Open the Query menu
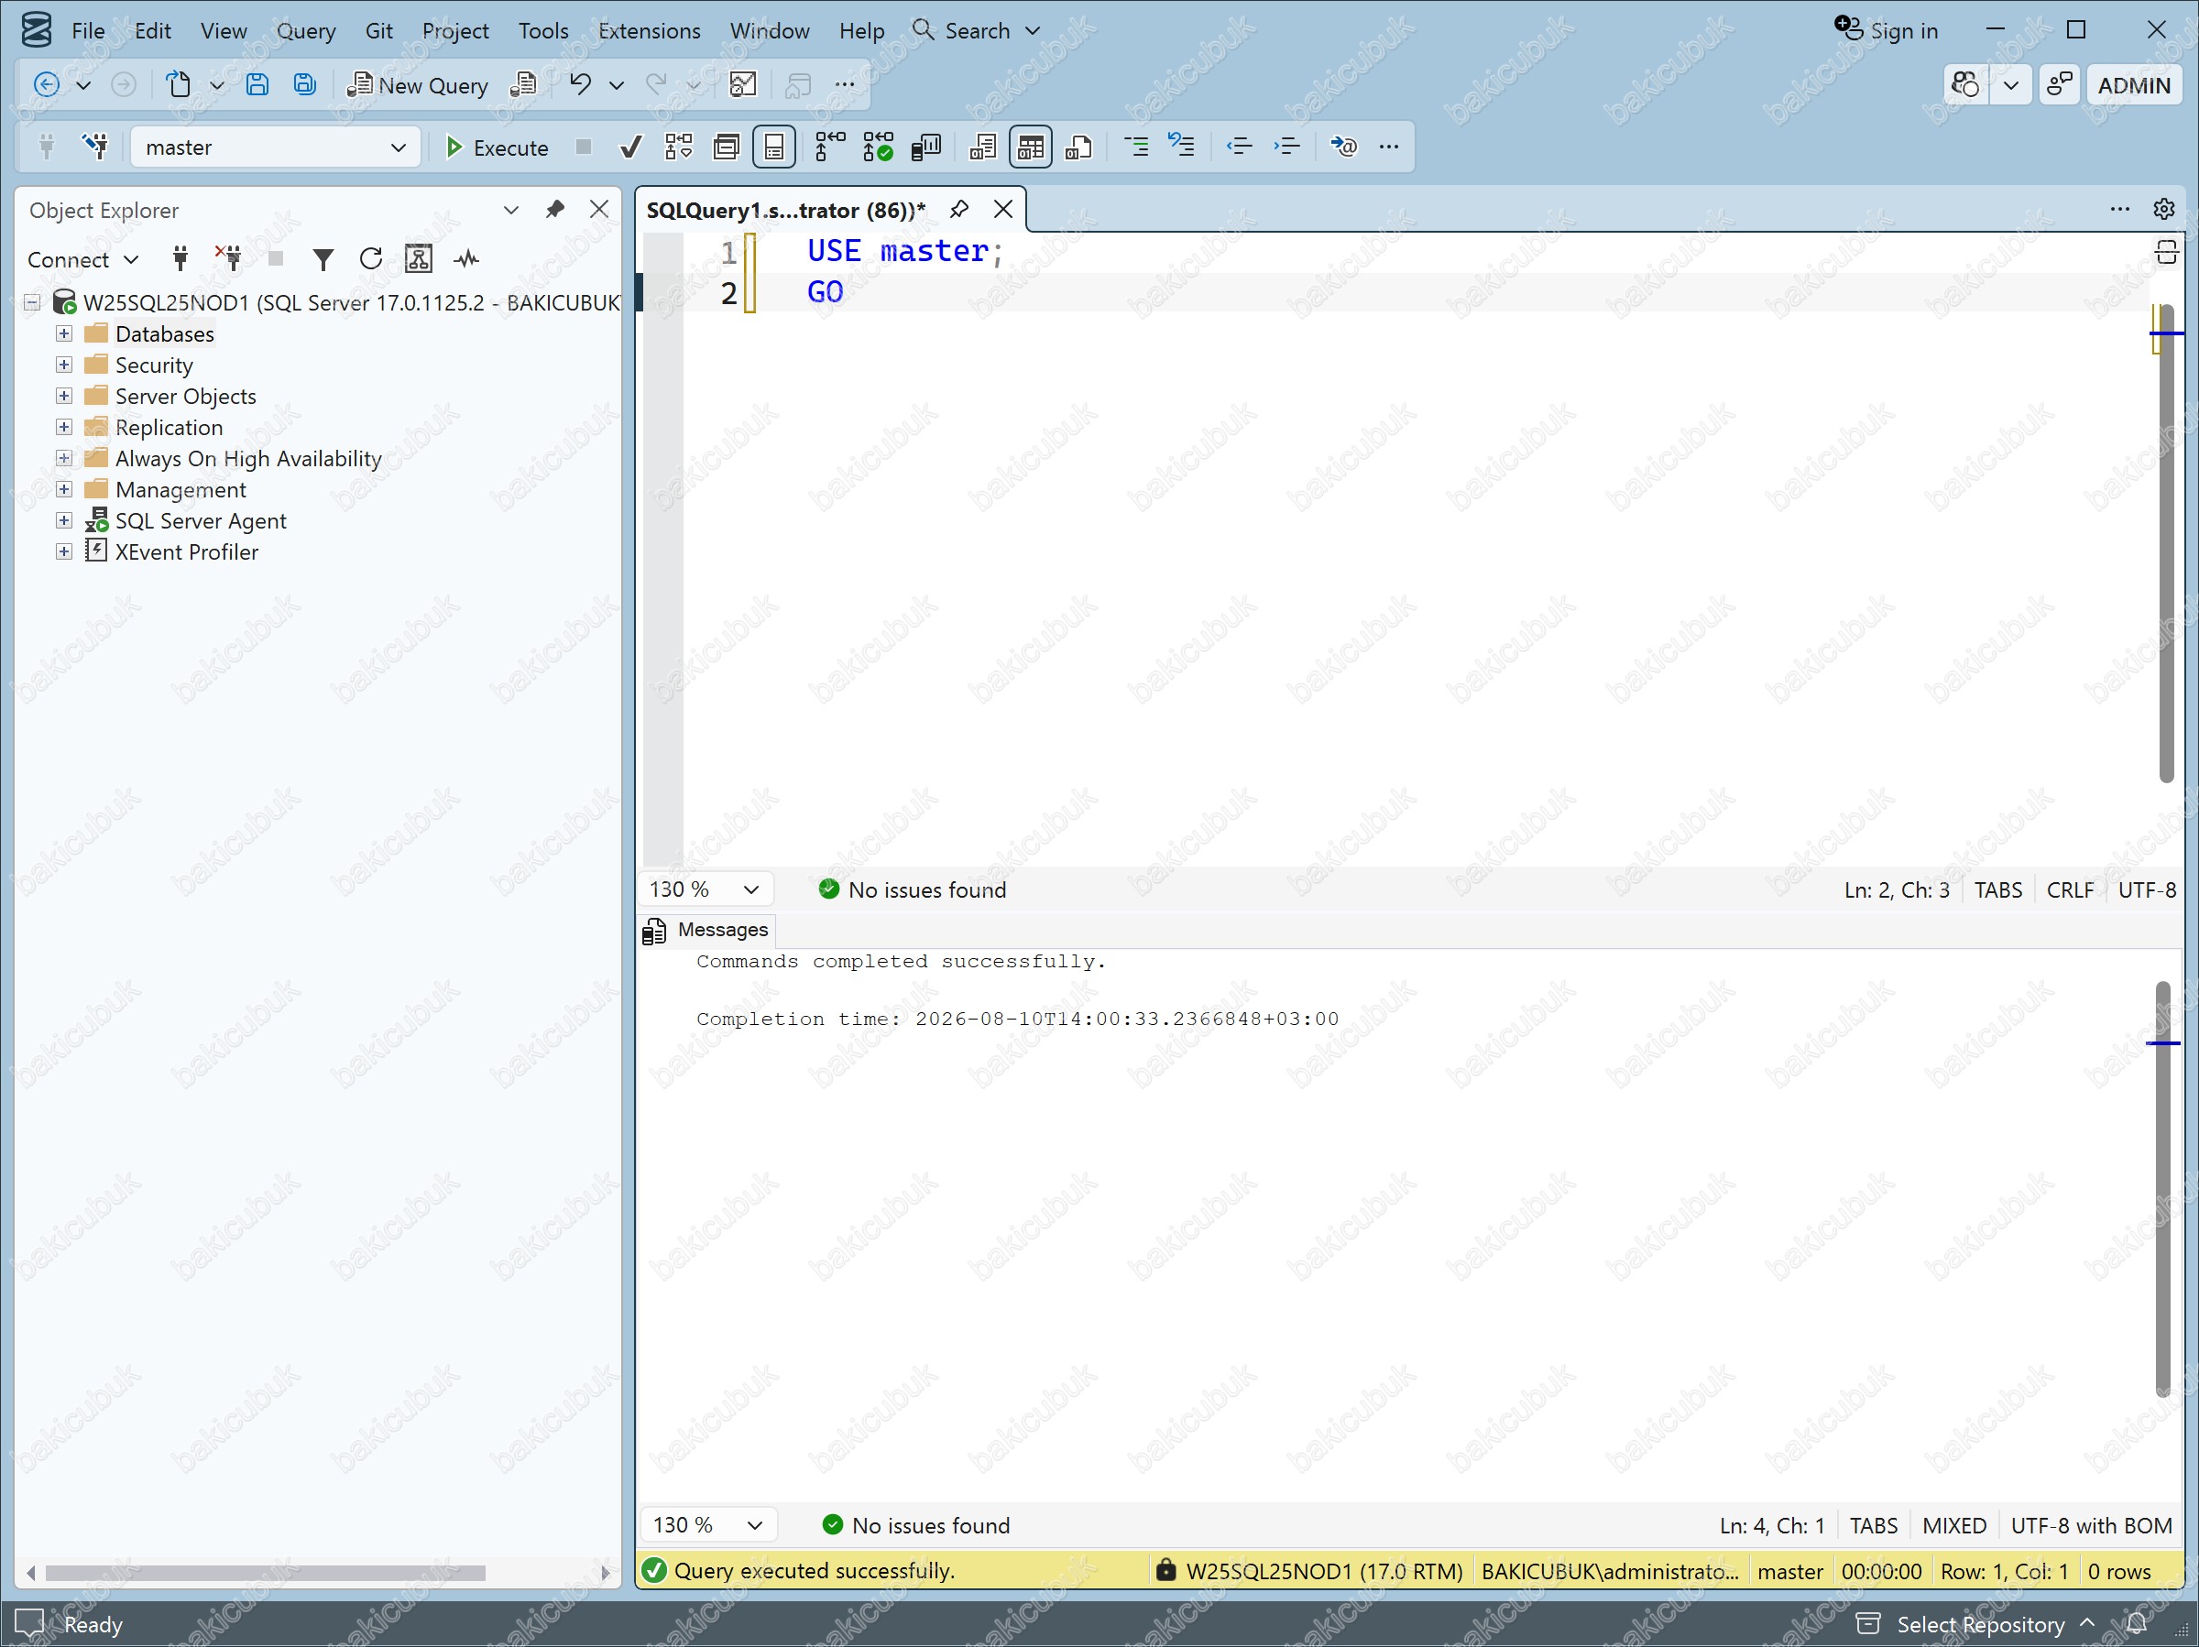 pyautogui.click(x=305, y=31)
